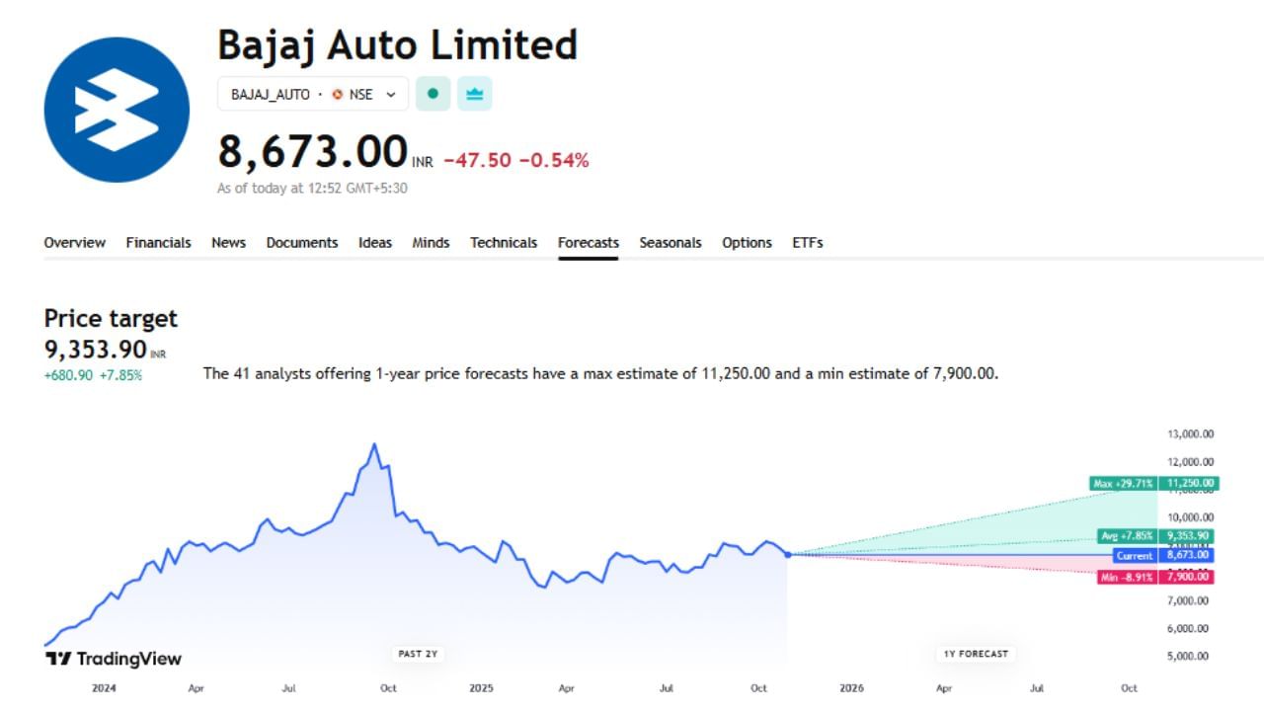Open the Ideas tab
This screenshot has width=1264, height=711.
click(375, 243)
